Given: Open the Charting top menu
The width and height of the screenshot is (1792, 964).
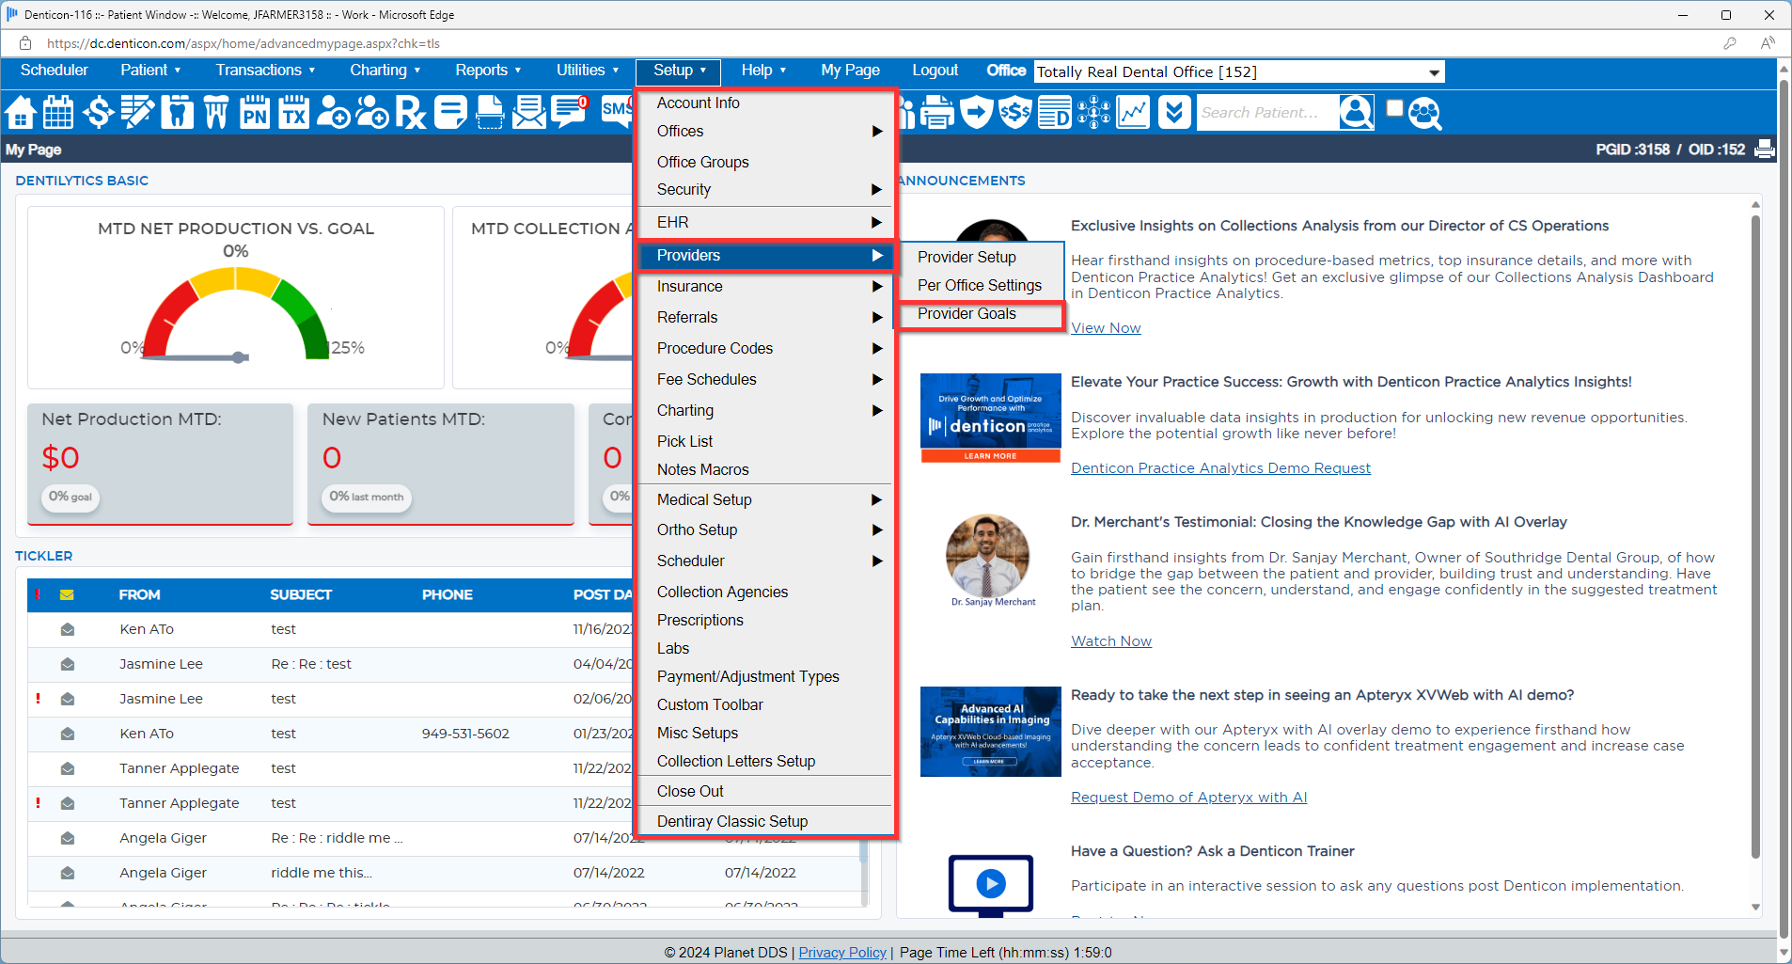Looking at the screenshot, I should tap(385, 71).
